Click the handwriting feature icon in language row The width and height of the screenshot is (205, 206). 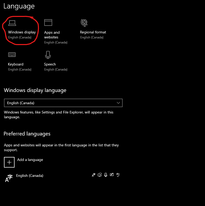pos(112,175)
